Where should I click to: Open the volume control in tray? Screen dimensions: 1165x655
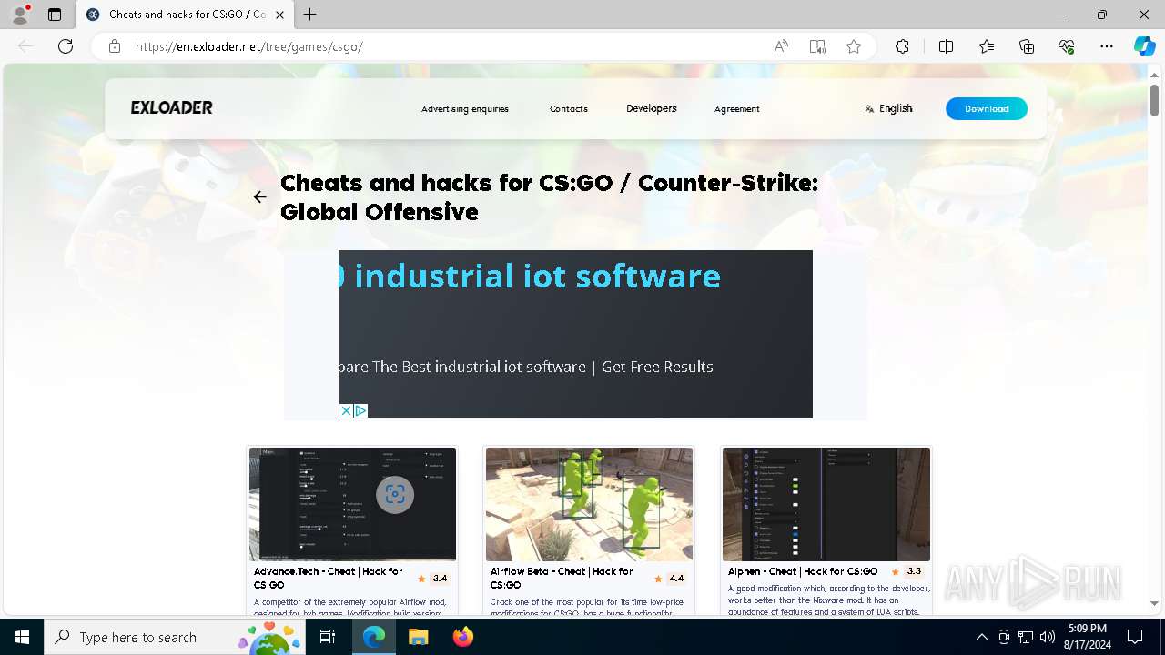point(1047,637)
